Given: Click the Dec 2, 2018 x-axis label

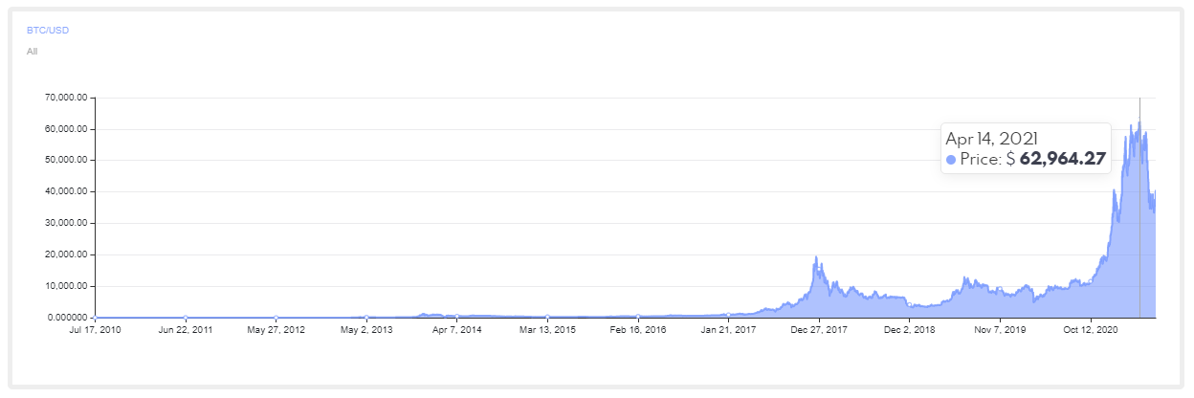Looking at the screenshot, I should point(909,329).
